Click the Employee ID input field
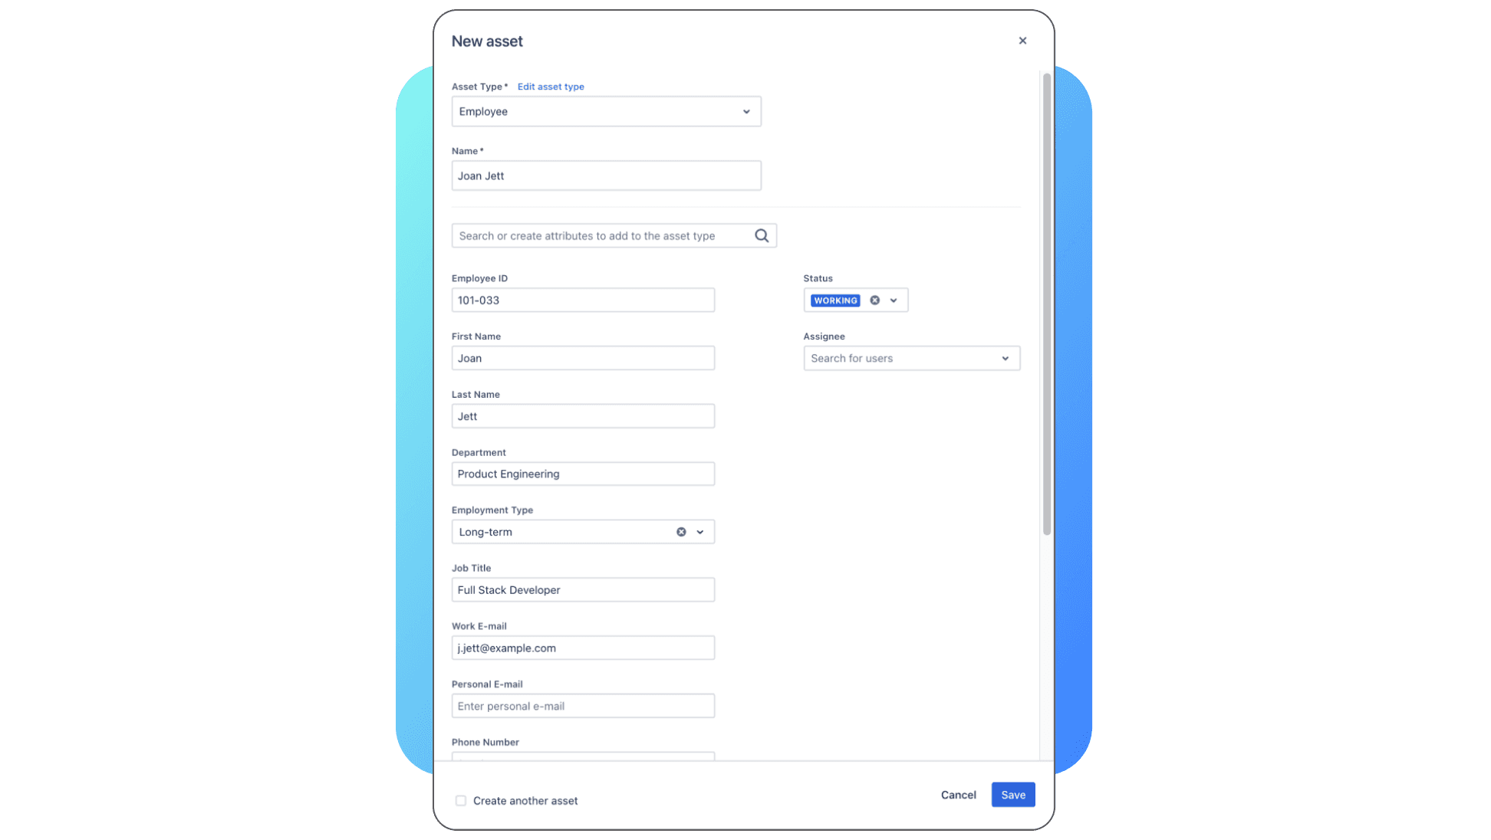 [x=583, y=300]
